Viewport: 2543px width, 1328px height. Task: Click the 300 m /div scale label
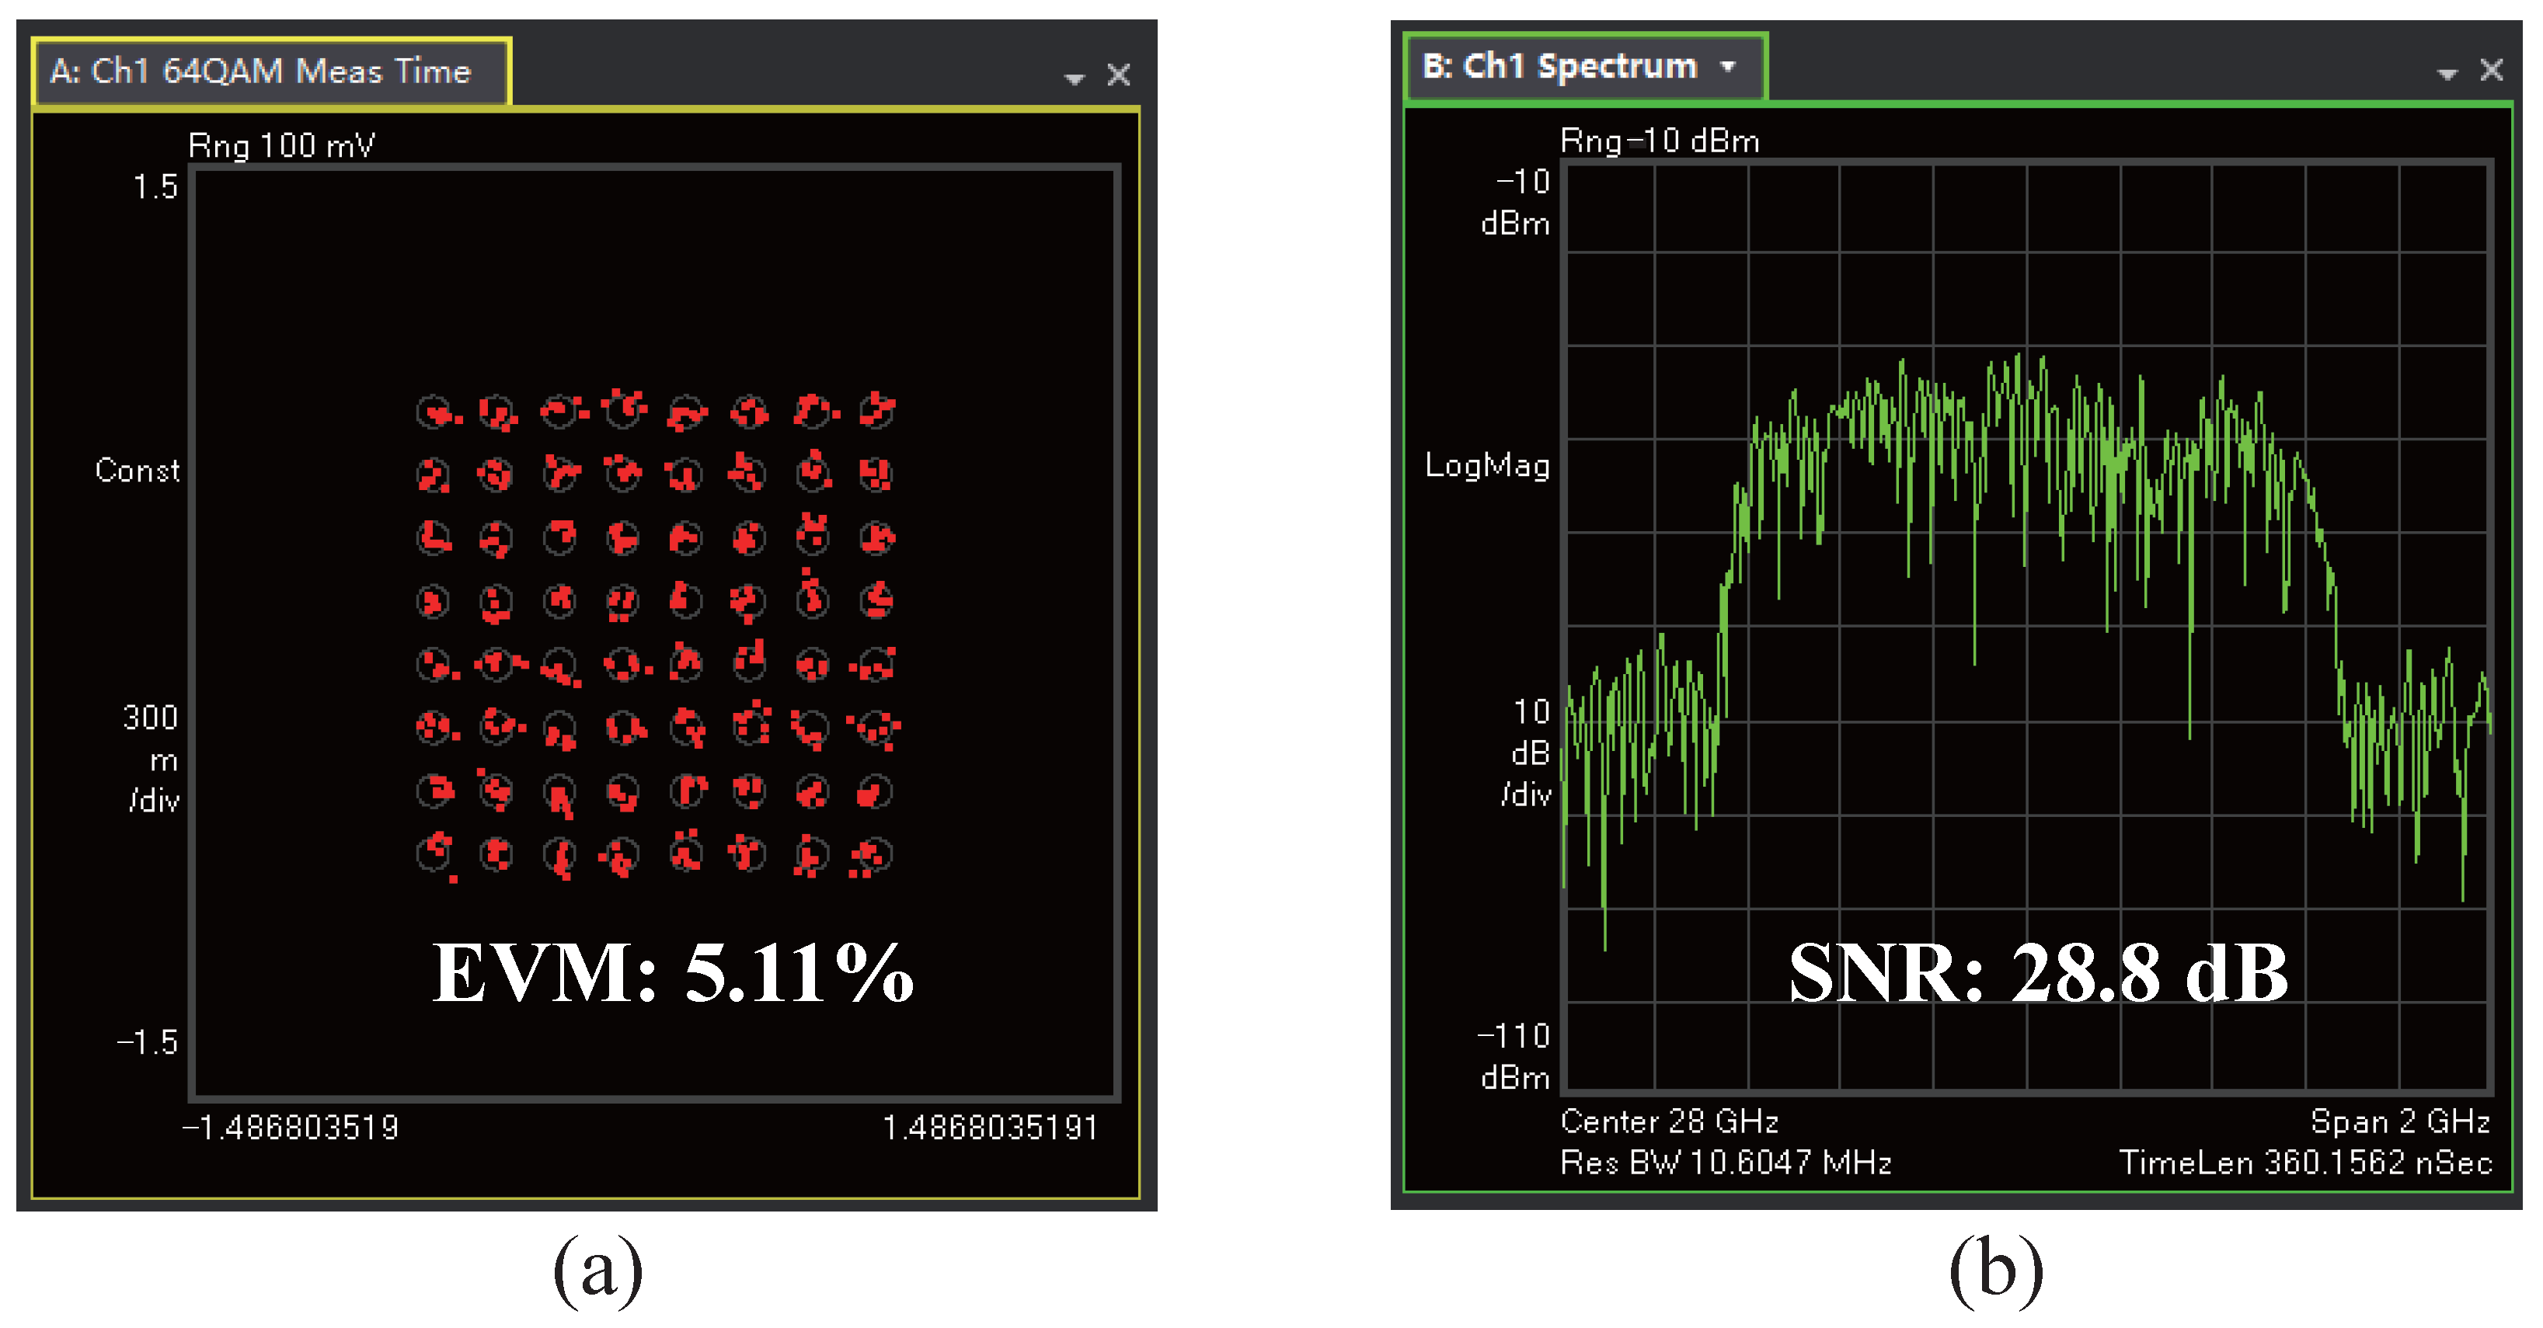pyautogui.click(x=152, y=758)
